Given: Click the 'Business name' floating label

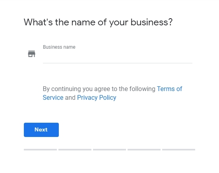Looking at the screenshot, I should point(59,47).
